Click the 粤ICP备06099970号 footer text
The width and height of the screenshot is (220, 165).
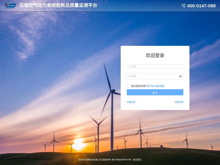(122, 160)
